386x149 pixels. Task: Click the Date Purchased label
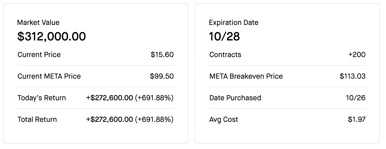(235, 98)
